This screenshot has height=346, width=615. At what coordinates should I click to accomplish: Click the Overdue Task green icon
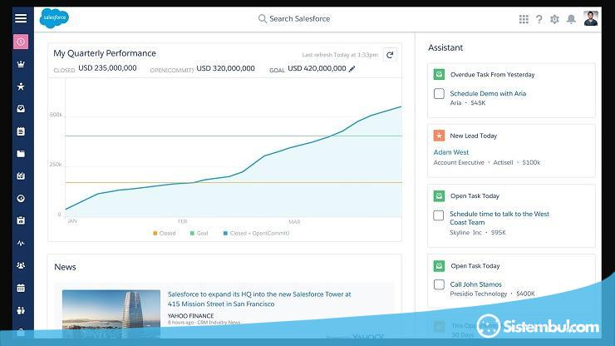(439, 74)
